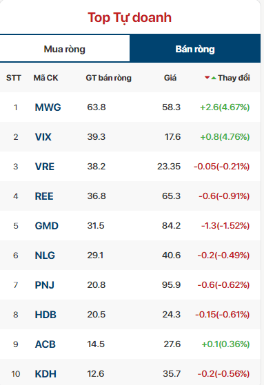This screenshot has width=264, height=385.
Task: Click MWG change value +2.6(4.67%)
Action: (225, 107)
